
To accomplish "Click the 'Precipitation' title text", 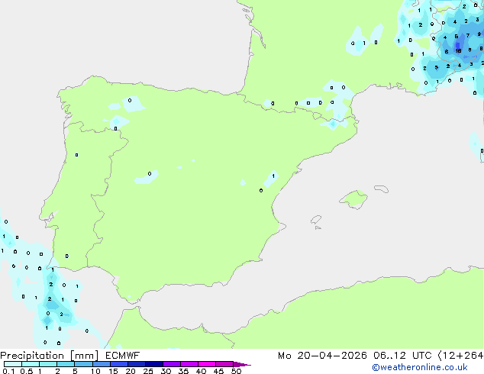I will [x=33, y=356].
